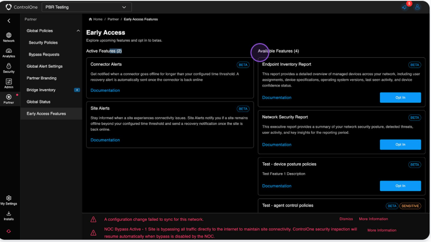Open the PBR Testing network dropdown
The image size is (431, 242).
[87, 7]
